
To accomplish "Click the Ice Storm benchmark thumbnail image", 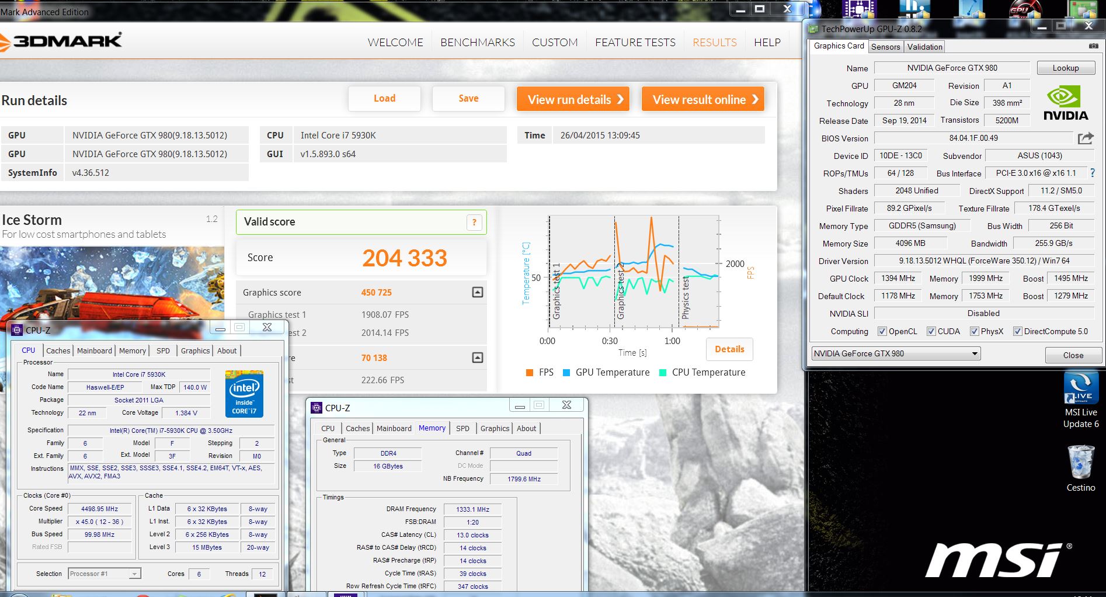I will [x=112, y=283].
